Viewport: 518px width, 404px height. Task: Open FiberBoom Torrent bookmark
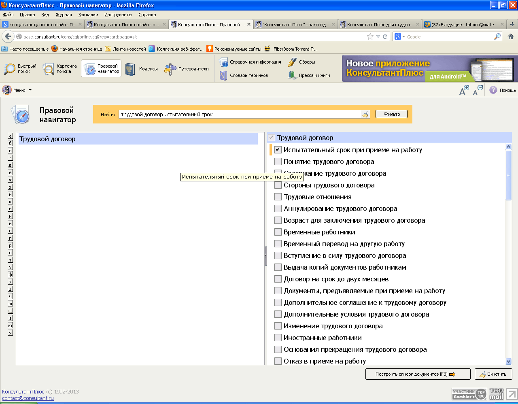coord(291,49)
